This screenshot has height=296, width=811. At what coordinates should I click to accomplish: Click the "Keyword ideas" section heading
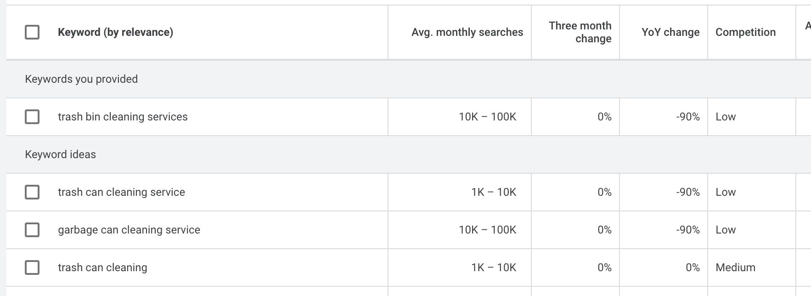pyautogui.click(x=61, y=154)
